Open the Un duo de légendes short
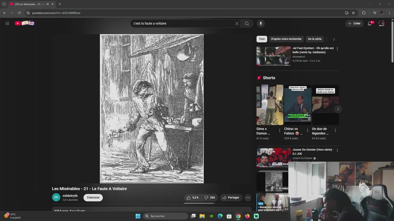The height and width of the screenshot is (221, 394). coord(325,105)
